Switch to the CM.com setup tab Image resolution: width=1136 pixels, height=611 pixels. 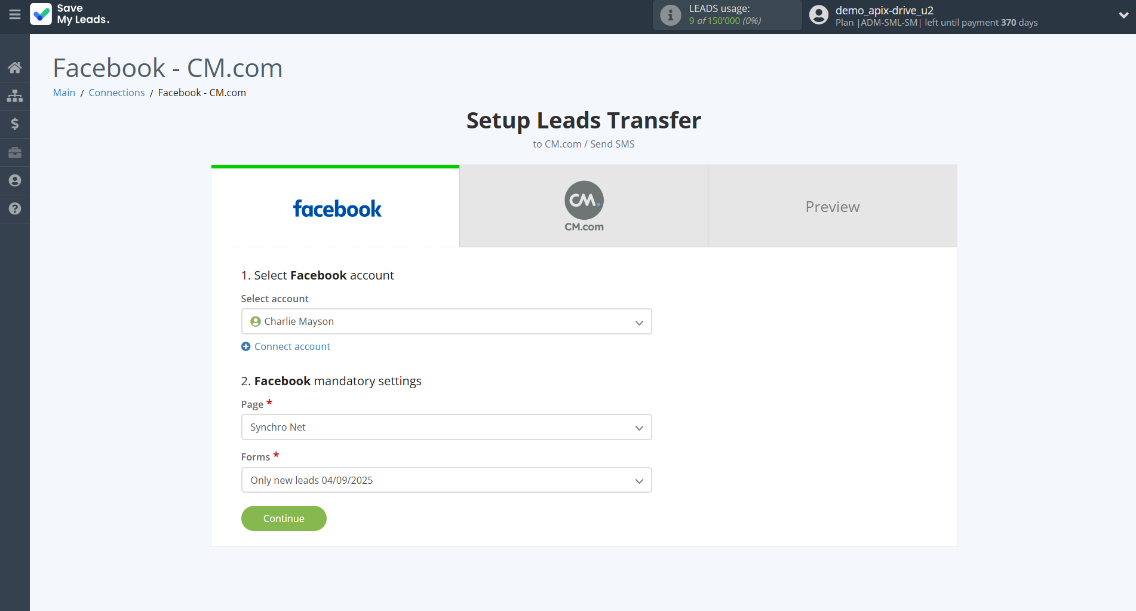pyautogui.click(x=584, y=205)
